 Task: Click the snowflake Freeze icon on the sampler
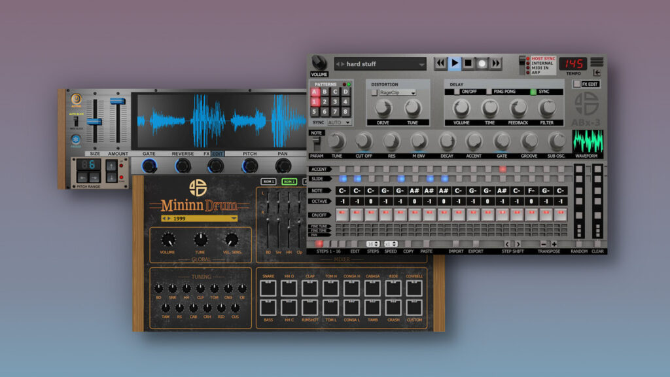pyautogui.click(x=75, y=139)
